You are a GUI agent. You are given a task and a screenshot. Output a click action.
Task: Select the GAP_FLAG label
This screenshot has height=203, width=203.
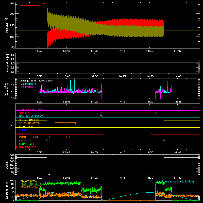(25, 113)
